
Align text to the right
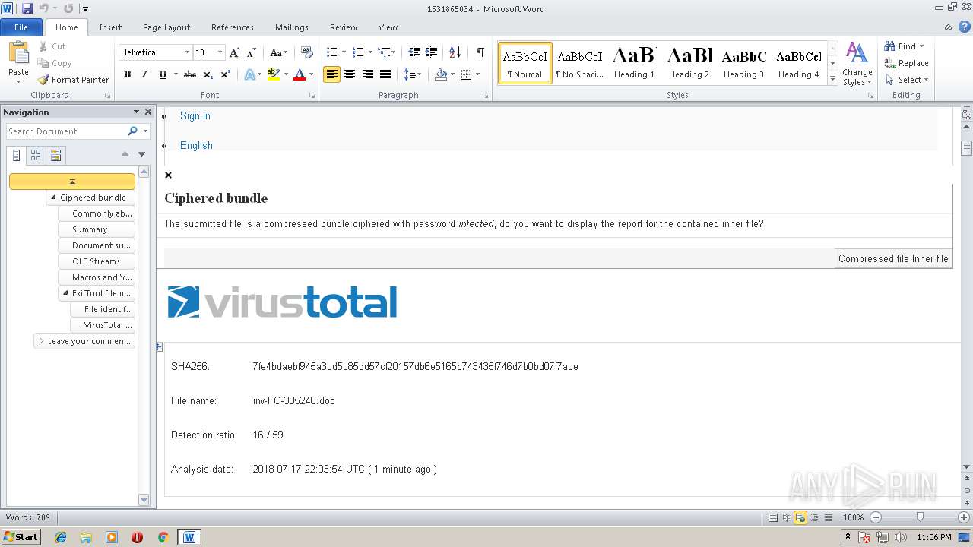coord(368,74)
